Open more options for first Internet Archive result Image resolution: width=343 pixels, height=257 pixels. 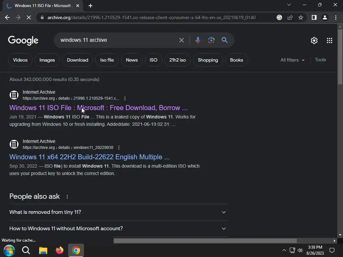pyautogui.click(x=125, y=98)
